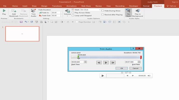The height and width of the screenshot is (100, 179).
Task: Switch to the Home tab
Action: 15,6
